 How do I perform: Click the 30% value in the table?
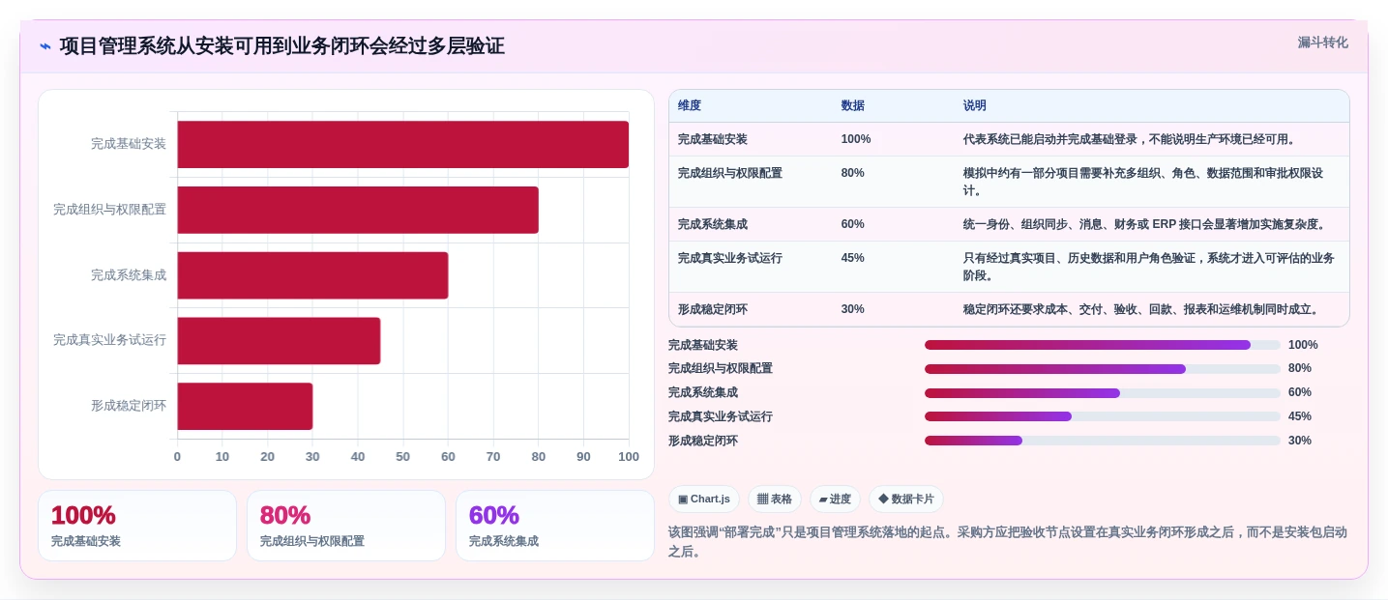(x=853, y=309)
